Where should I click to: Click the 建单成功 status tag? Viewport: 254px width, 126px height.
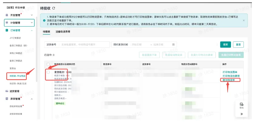[60, 103]
